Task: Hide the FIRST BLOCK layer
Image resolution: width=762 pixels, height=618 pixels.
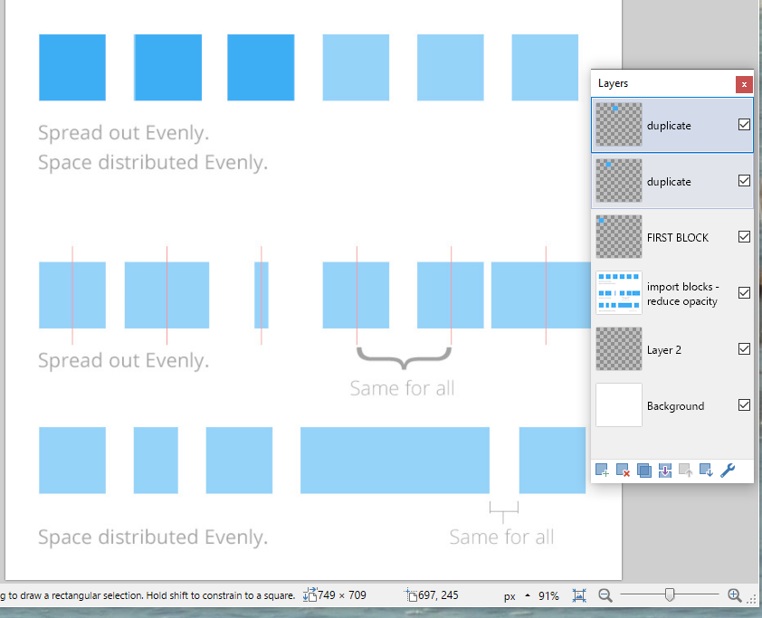Action: click(744, 236)
